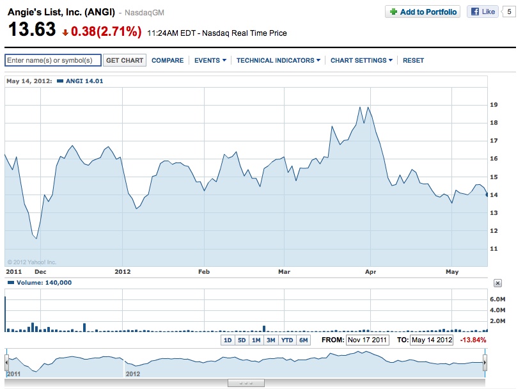
Task: Click the May label on time axis
Action: 452,272
